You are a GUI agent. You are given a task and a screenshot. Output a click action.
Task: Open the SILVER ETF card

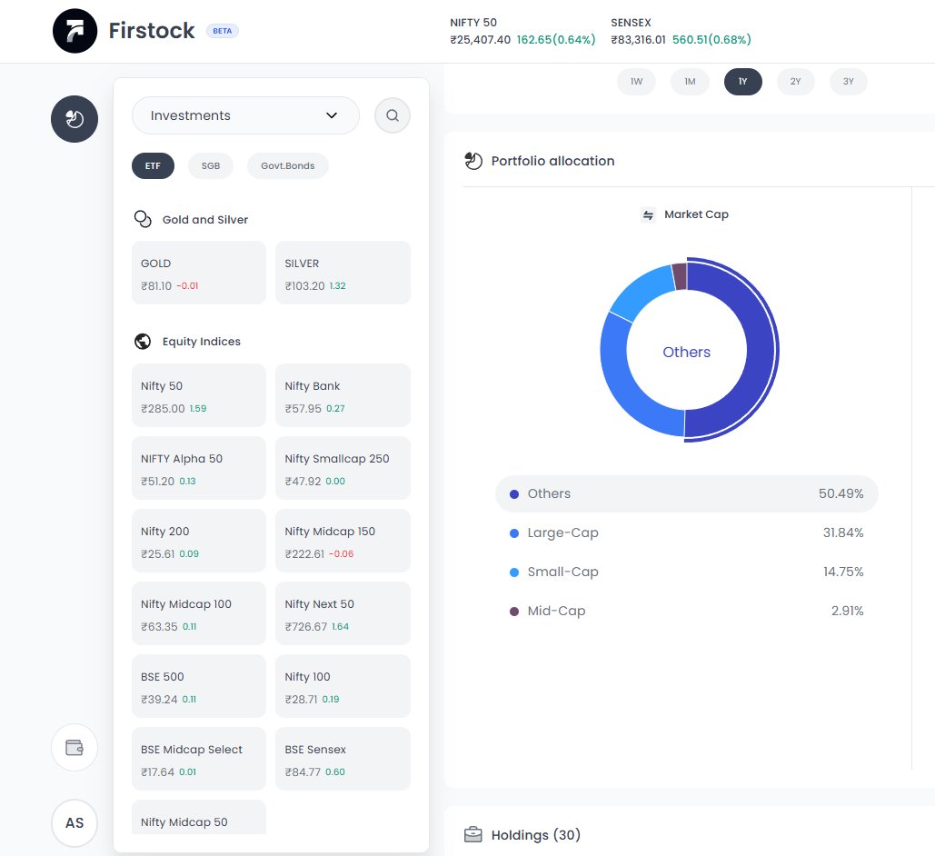coord(343,273)
